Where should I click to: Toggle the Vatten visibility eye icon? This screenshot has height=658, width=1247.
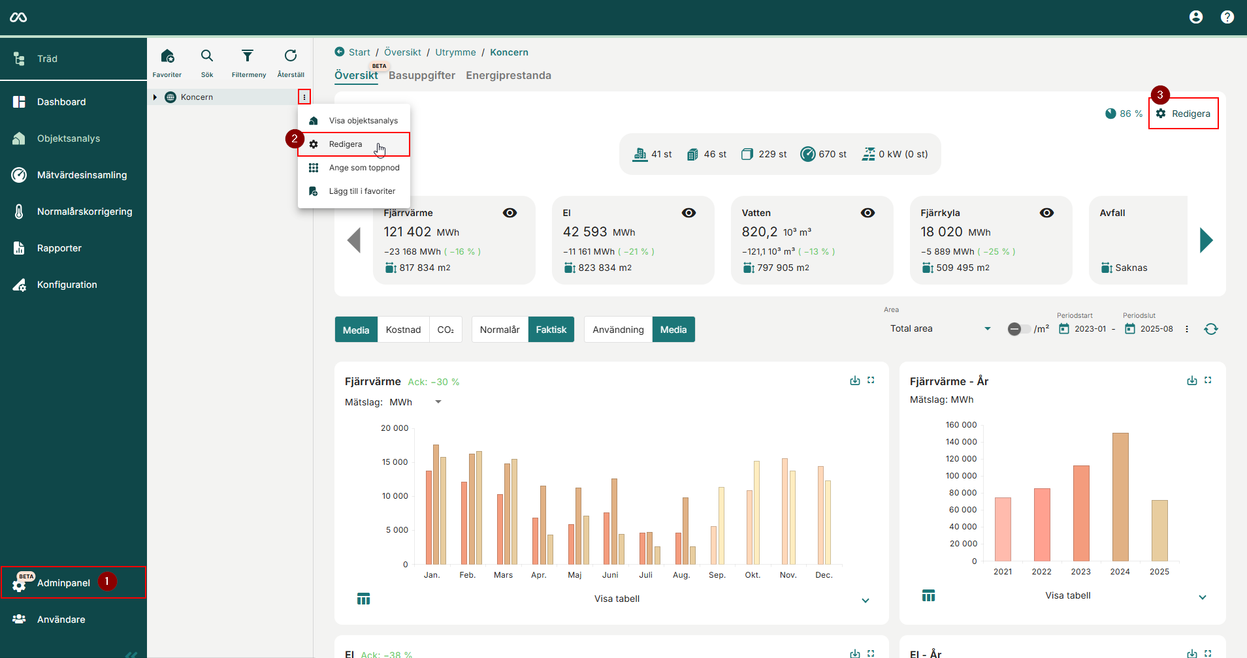click(x=867, y=212)
